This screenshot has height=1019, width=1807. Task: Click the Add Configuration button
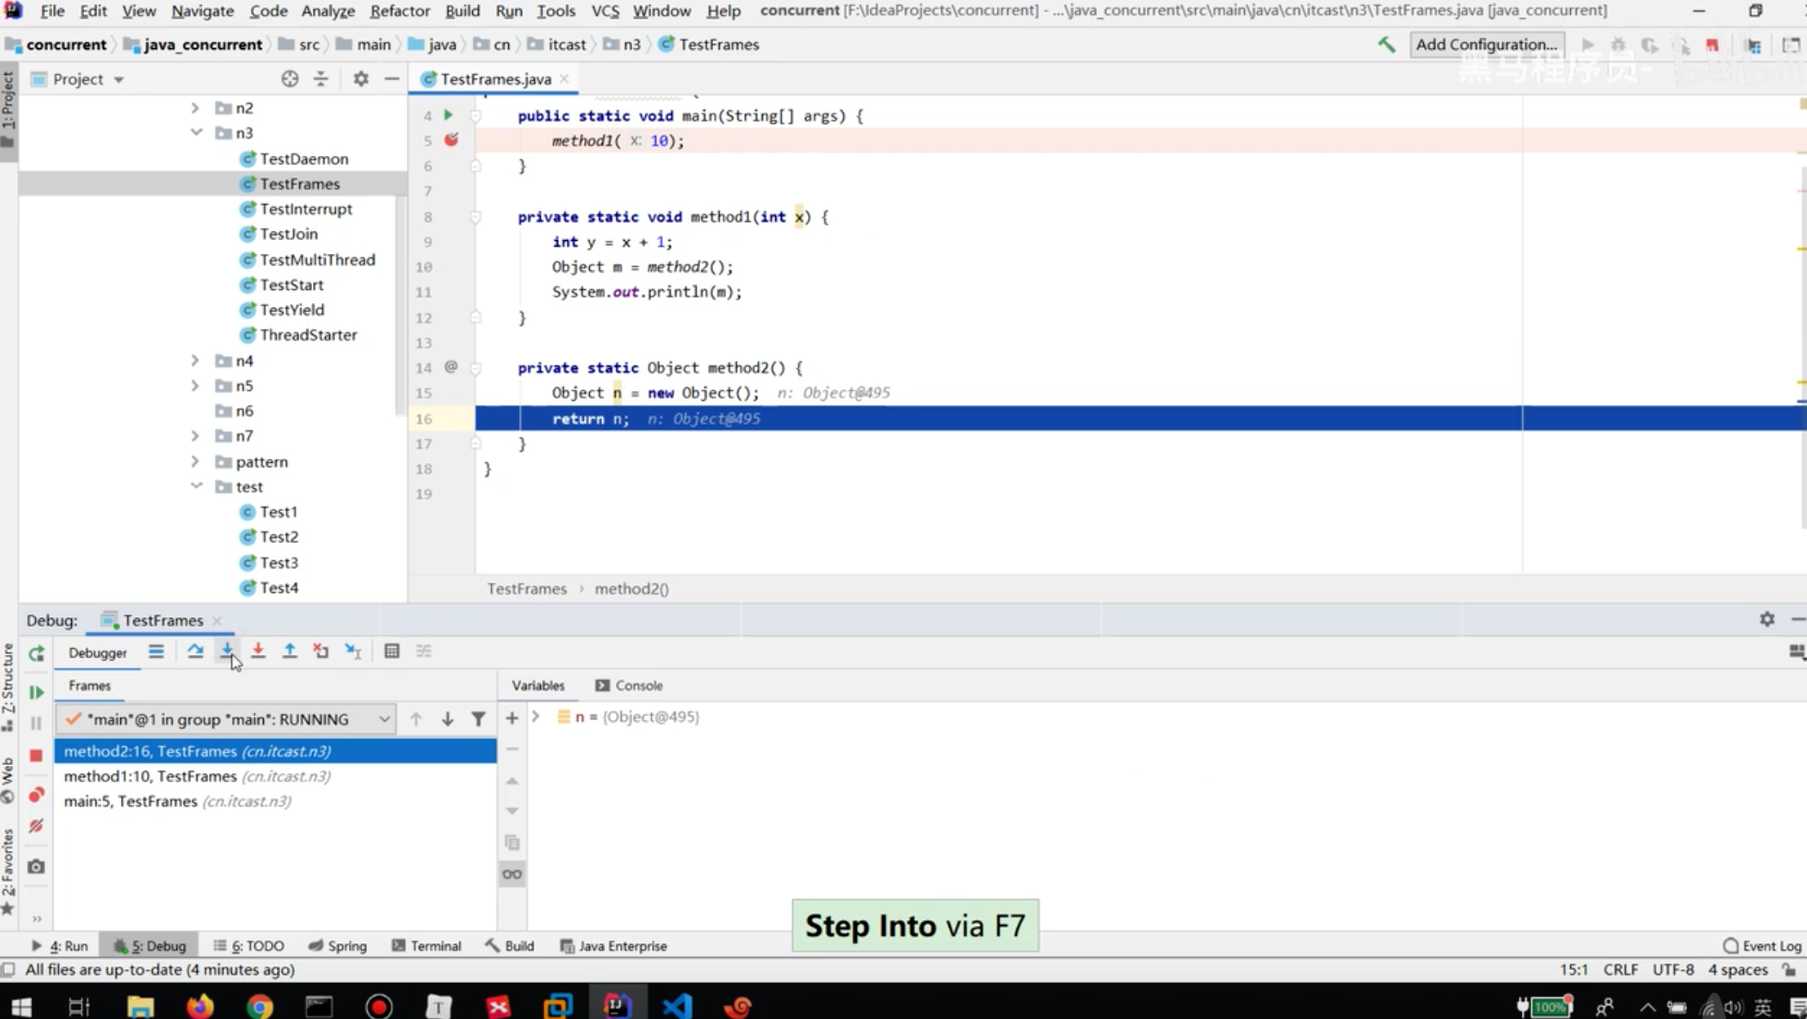click(1486, 44)
